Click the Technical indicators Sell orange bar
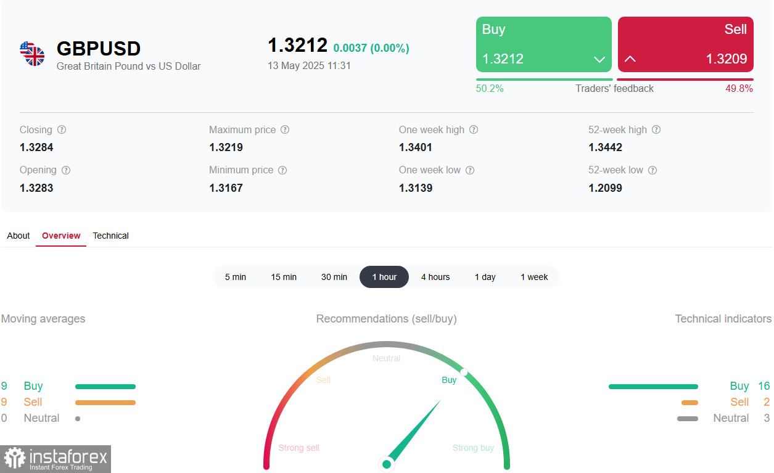This screenshot has width=774, height=473. pyautogui.click(x=690, y=403)
